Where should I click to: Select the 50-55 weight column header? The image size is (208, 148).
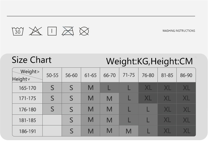click(x=52, y=75)
